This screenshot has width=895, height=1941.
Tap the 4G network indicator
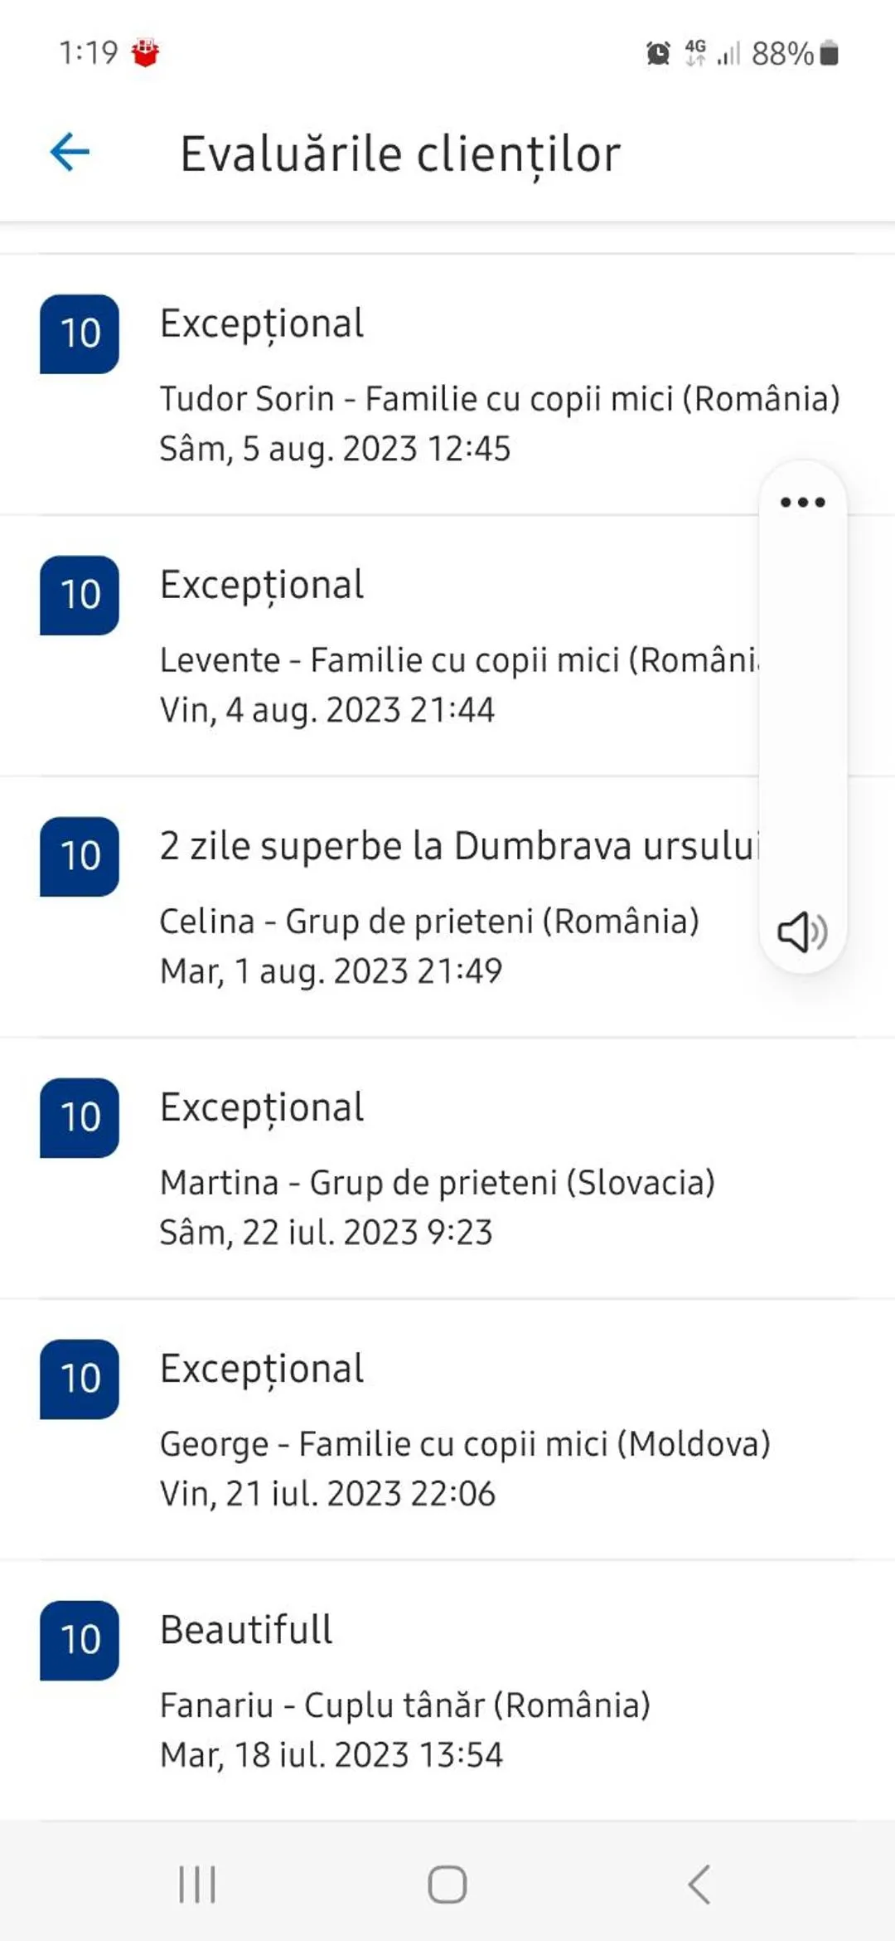point(694,54)
